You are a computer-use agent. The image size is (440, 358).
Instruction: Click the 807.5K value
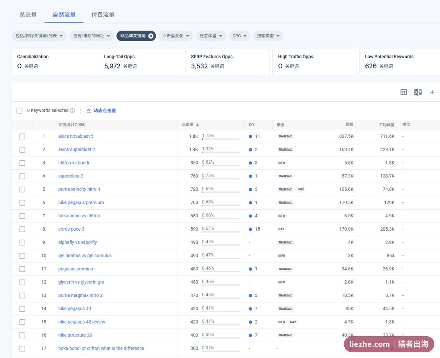(346, 137)
